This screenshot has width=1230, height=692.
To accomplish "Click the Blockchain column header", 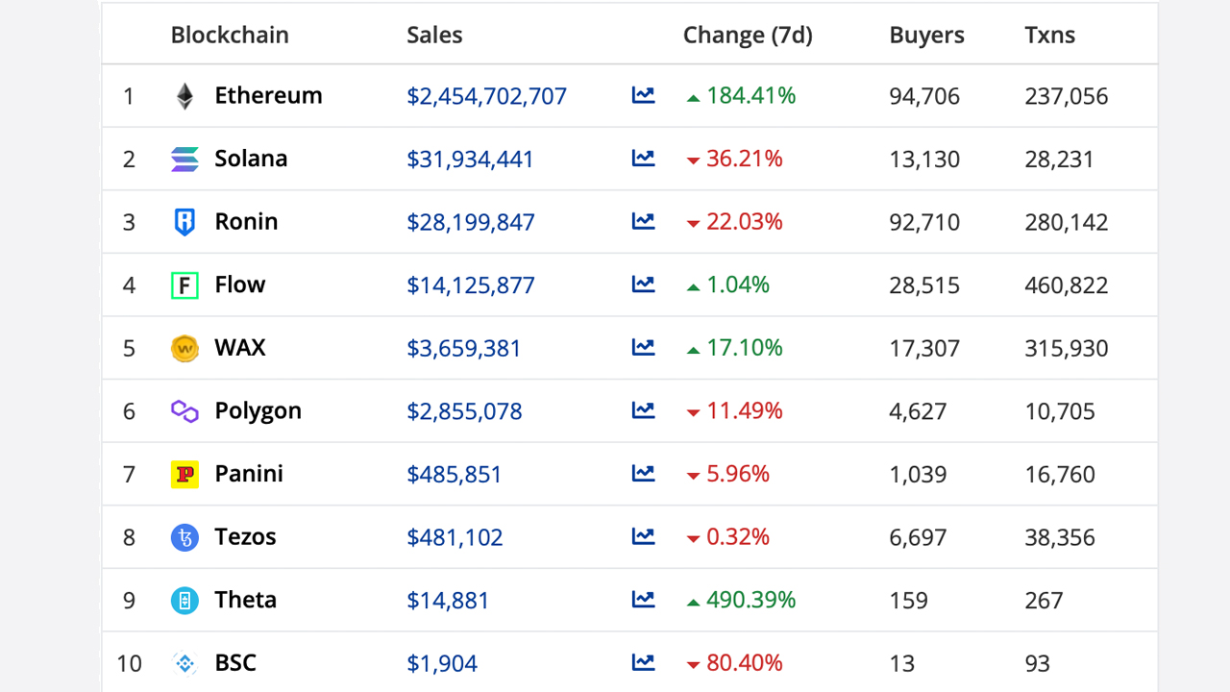I will pos(230,35).
